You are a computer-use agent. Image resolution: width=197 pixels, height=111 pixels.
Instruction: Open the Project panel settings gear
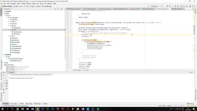(x=62, y=9)
